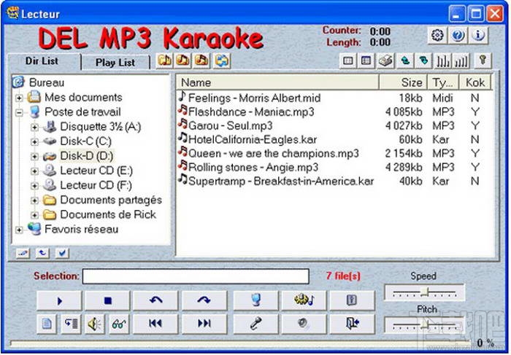Click the blue refresh arrows toolbar icon

pos(222,61)
